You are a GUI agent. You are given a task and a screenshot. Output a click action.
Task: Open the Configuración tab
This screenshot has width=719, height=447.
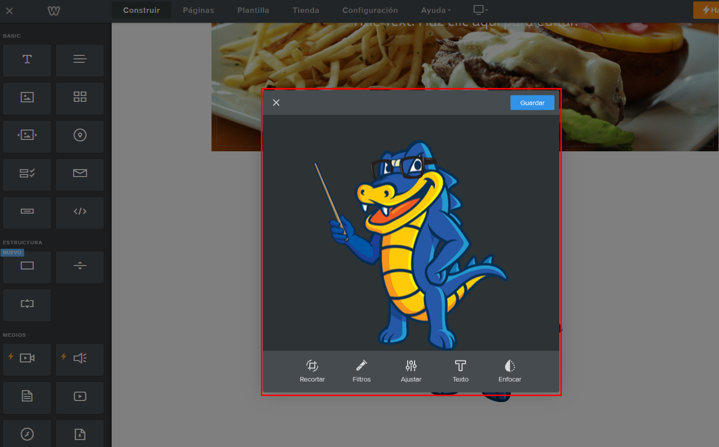tap(370, 10)
